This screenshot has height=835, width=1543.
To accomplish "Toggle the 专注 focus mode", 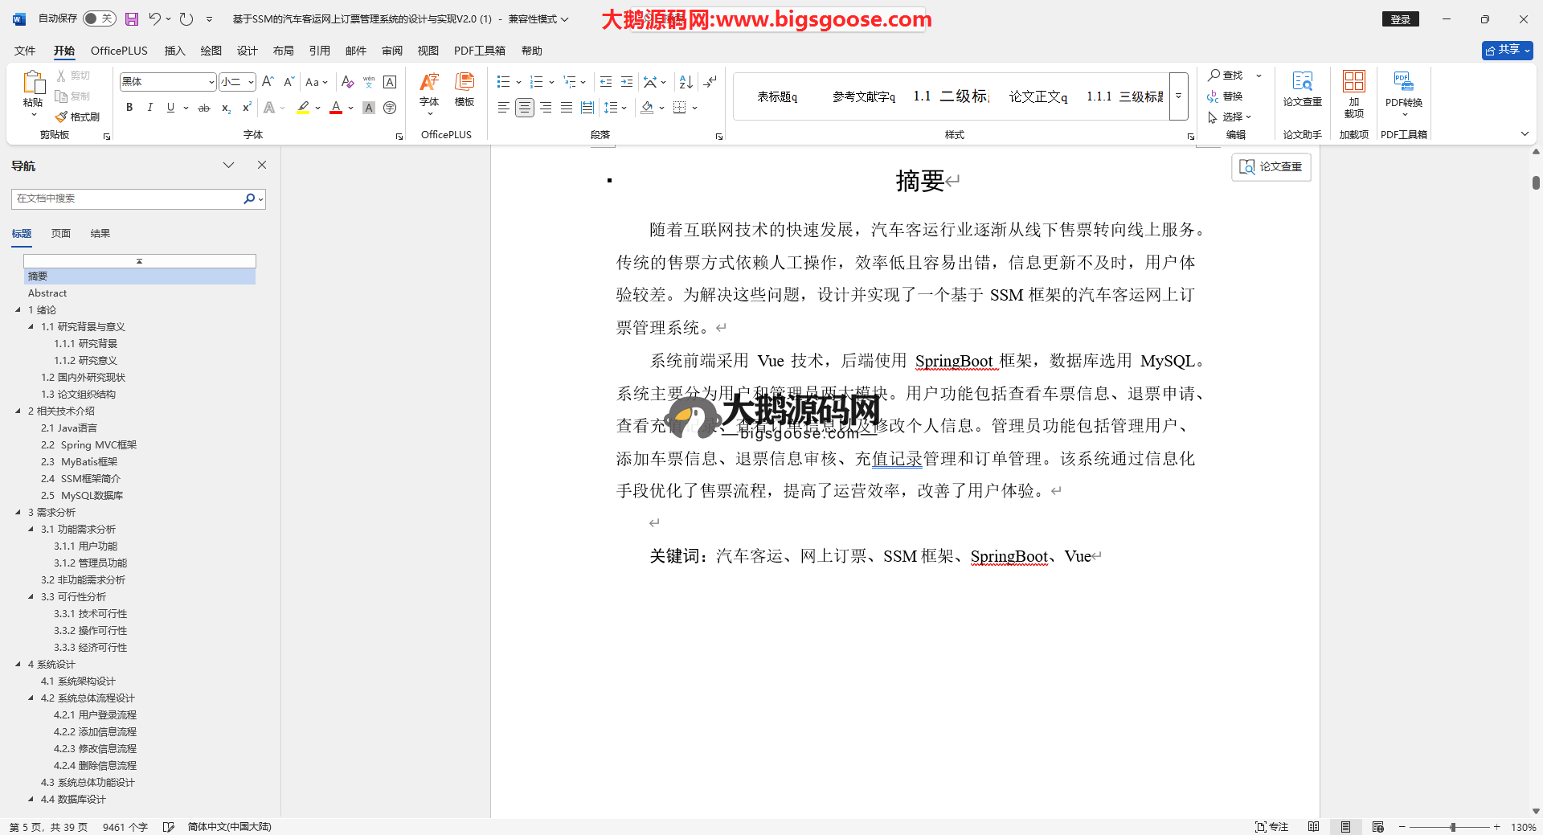I will [1271, 827].
